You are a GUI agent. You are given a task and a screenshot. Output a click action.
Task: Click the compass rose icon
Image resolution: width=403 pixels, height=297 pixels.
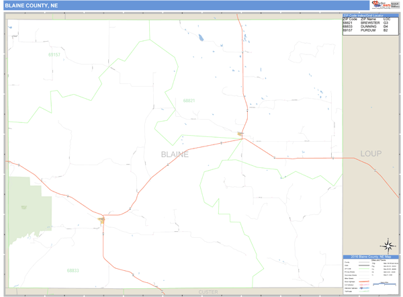pos(387,246)
